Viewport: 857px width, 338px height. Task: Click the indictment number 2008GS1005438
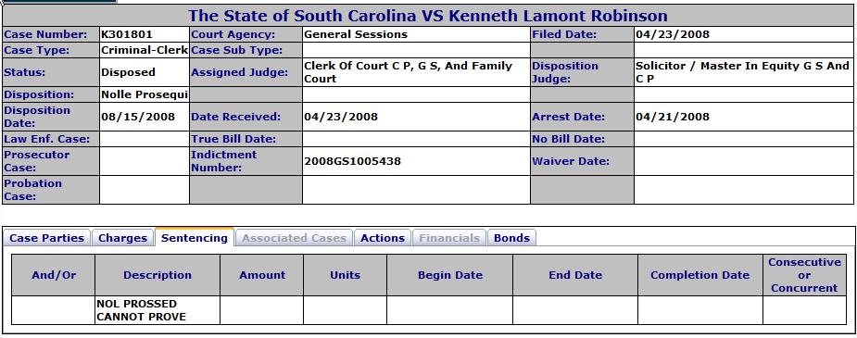pyautogui.click(x=352, y=161)
